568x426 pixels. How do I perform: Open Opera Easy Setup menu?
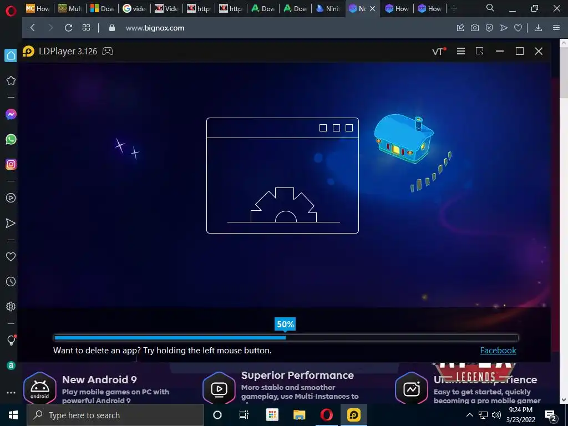point(556,28)
